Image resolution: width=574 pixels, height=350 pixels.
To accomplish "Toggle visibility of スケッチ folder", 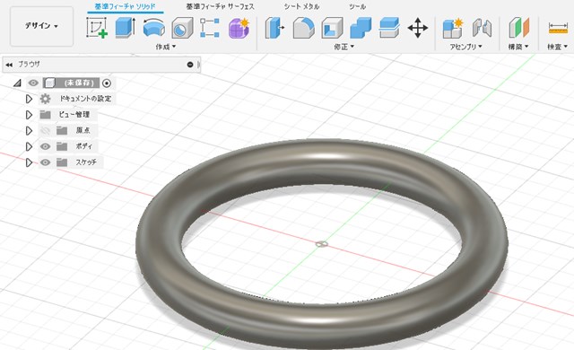I will pos(45,162).
